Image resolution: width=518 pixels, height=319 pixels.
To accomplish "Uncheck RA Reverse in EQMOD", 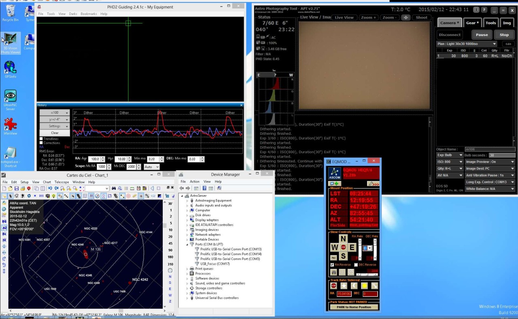I will [332, 265].
